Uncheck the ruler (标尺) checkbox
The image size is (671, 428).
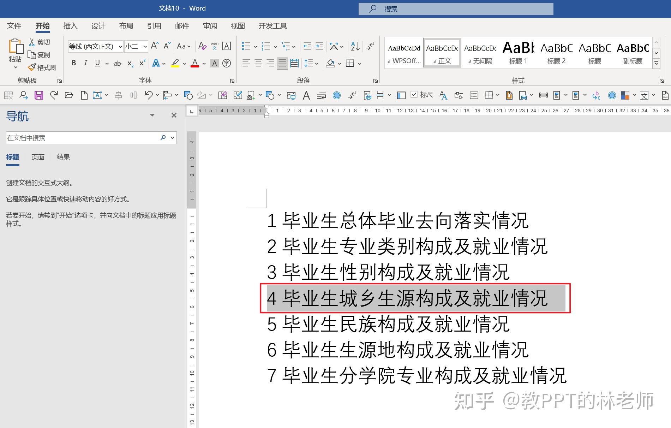pos(414,94)
